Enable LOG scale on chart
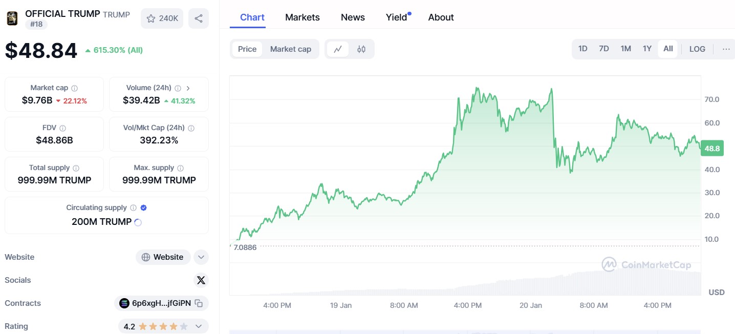 697,49
